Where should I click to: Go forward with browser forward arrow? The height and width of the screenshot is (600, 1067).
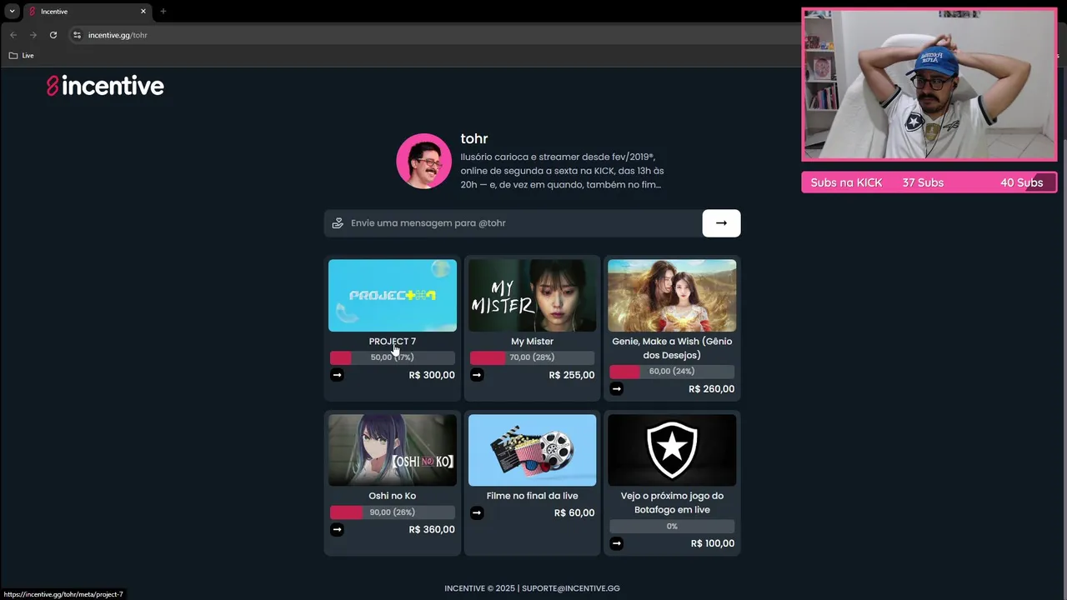pyautogui.click(x=33, y=35)
